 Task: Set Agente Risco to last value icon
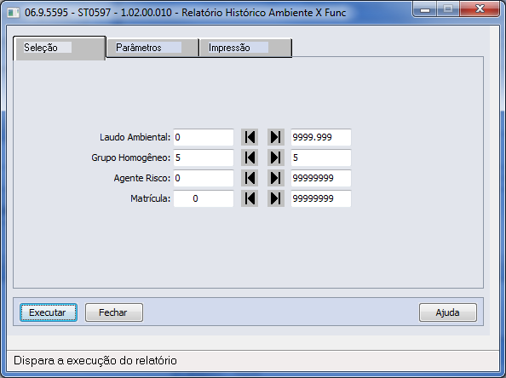click(x=276, y=178)
